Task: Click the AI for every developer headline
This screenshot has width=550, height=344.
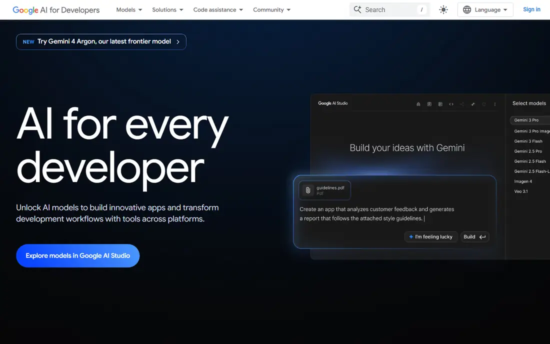Action: point(122,148)
